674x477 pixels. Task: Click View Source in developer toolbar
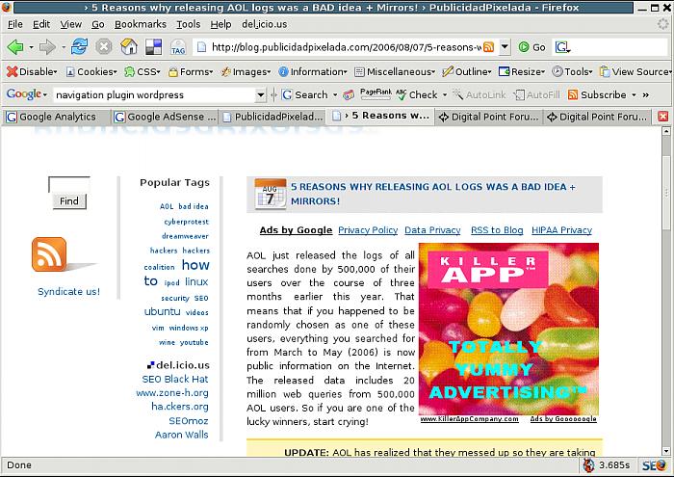[x=635, y=72]
